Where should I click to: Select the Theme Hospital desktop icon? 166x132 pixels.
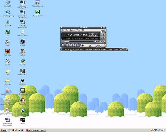point(38,13)
